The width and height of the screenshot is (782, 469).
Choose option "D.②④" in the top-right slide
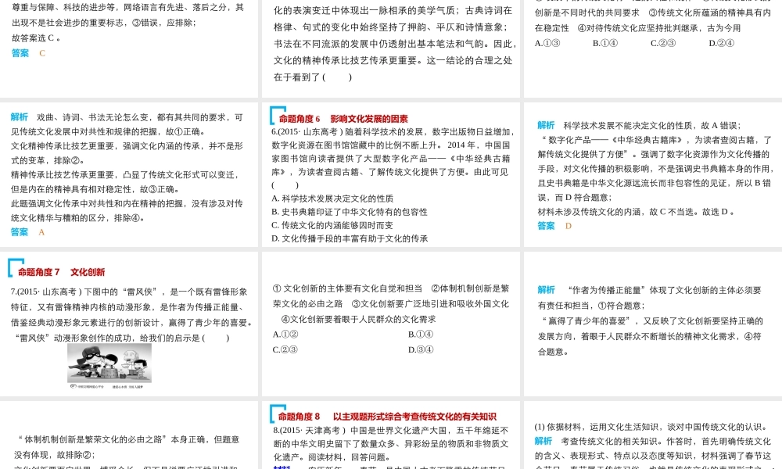[721, 43]
